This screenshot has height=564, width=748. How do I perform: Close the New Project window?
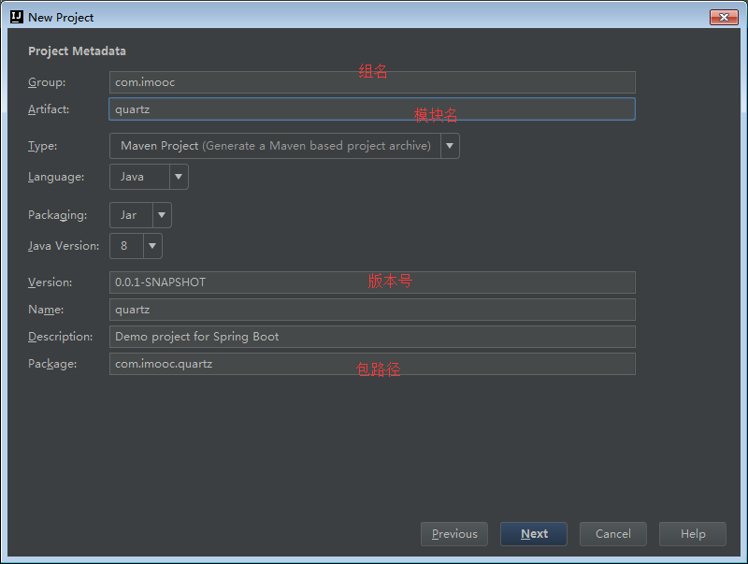pyautogui.click(x=725, y=16)
